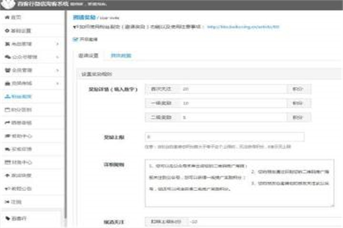Click the note text under the 奖励上限 field
The height and width of the screenshot is (228, 343).
(218, 146)
